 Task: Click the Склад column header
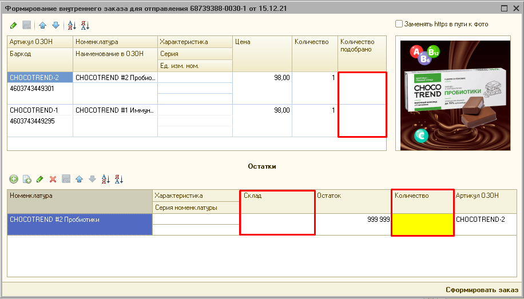[x=277, y=202]
